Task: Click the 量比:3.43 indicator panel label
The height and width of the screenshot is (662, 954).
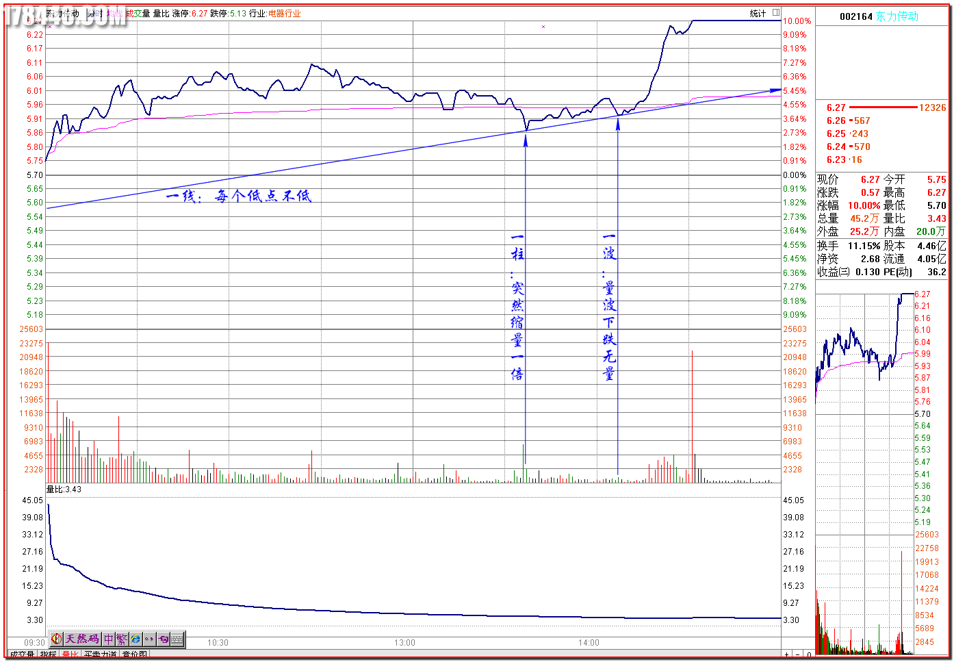Action: point(64,489)
